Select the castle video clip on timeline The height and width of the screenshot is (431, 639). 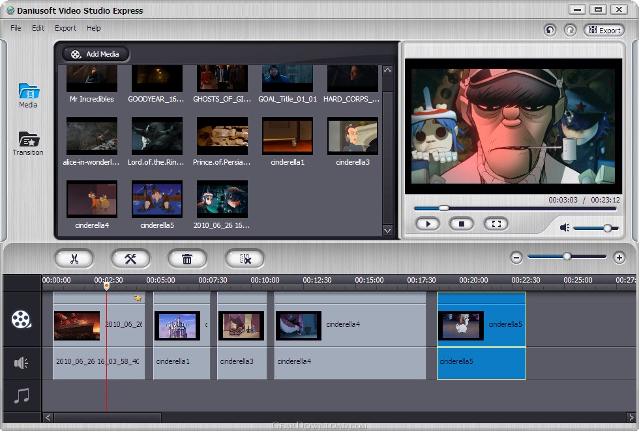coord(182,320)
